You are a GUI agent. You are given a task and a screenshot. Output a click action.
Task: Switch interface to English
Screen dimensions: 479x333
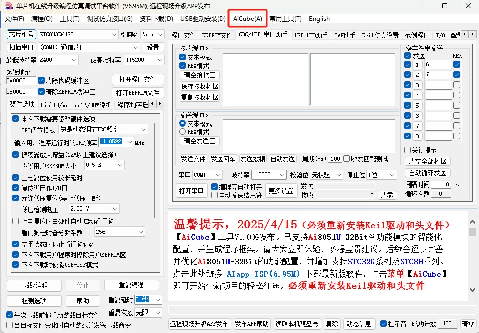pos(319,19)
